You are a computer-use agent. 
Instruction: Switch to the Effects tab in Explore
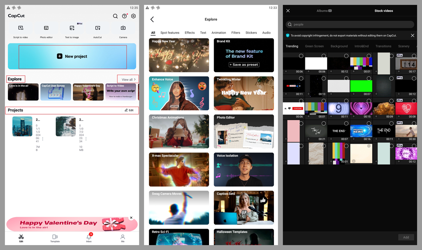tap(190, 33)
